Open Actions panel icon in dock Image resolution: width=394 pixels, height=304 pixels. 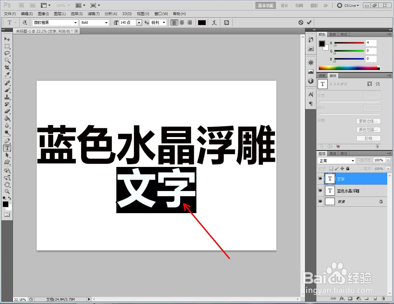311,49
